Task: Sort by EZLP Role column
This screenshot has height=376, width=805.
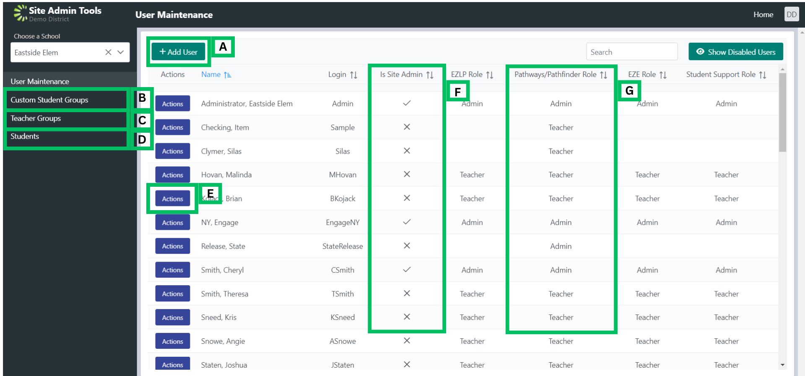Action: click(472, 75)
